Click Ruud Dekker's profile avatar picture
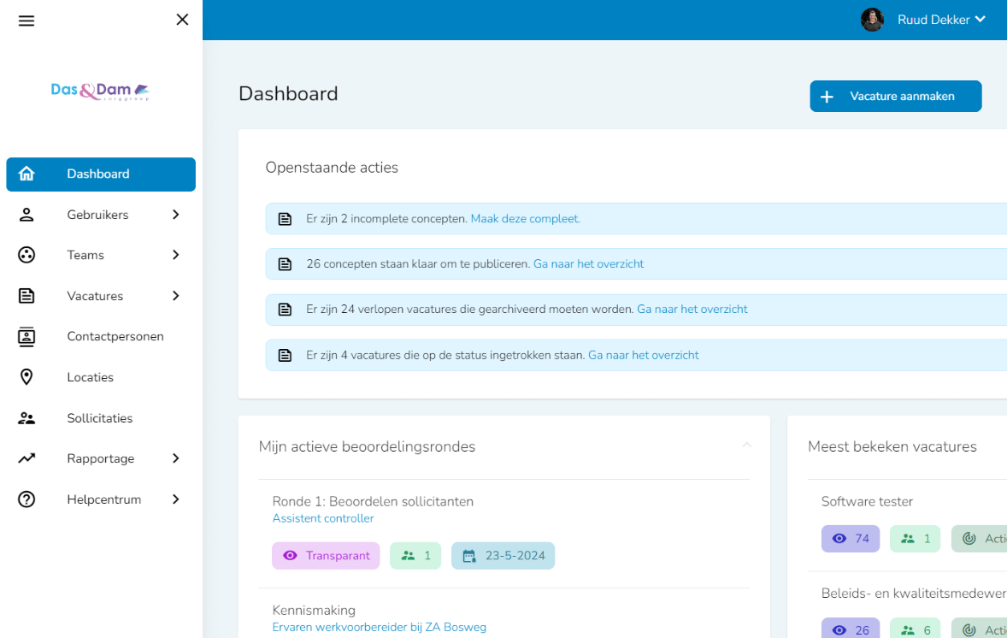This screenshot has height=638, width=1007. [x=873, y=19]
